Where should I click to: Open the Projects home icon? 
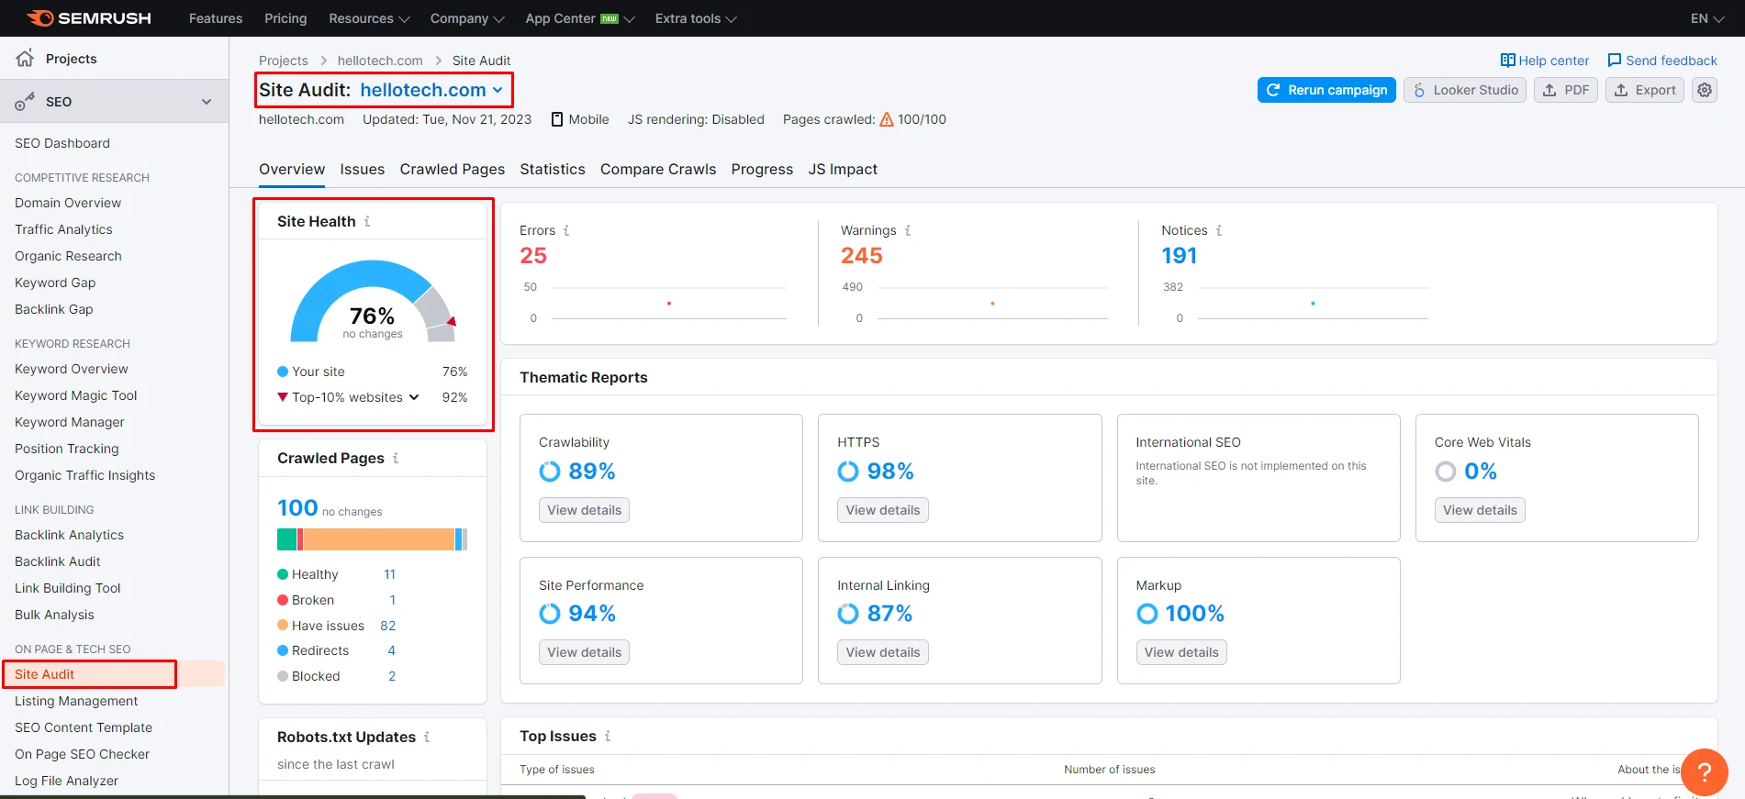click(x=25, y=58)
